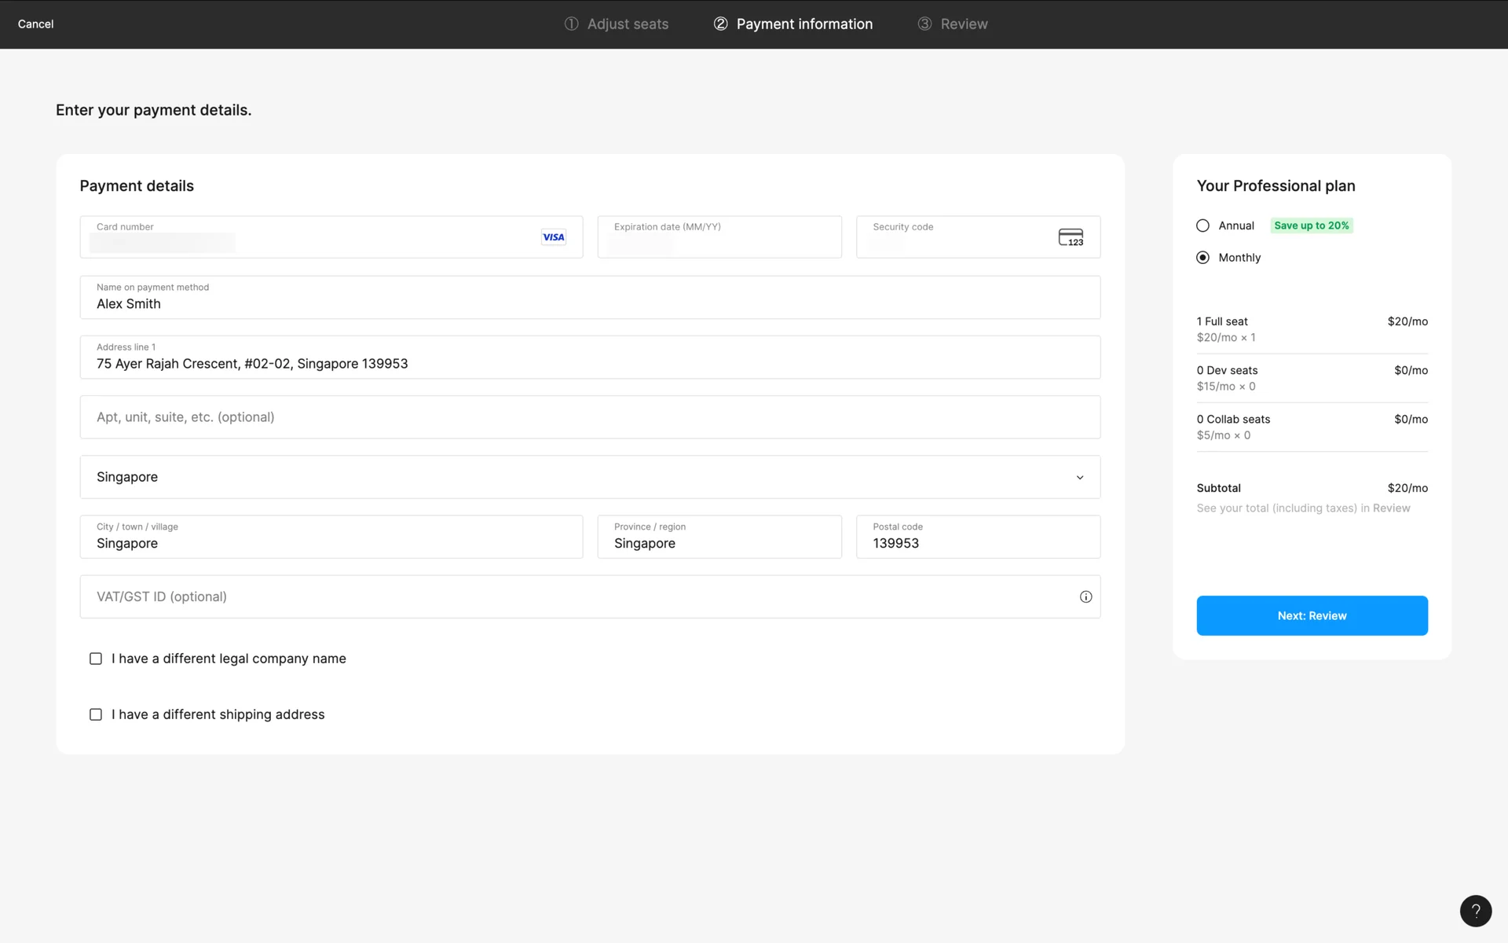Switch to the Review step

pos(964,24)
